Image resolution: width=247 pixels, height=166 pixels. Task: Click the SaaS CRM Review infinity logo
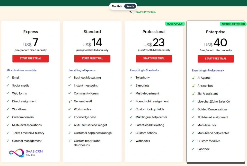coord(17,153)
